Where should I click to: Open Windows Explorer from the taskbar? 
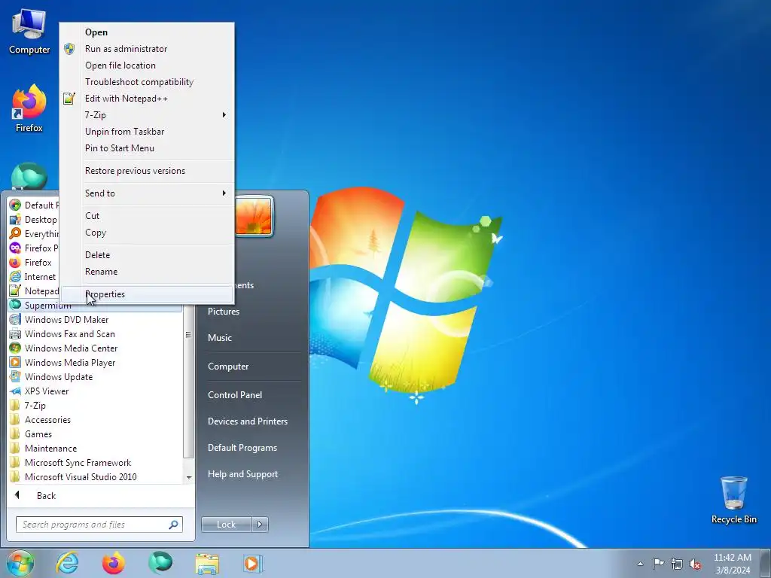[207, 563]
